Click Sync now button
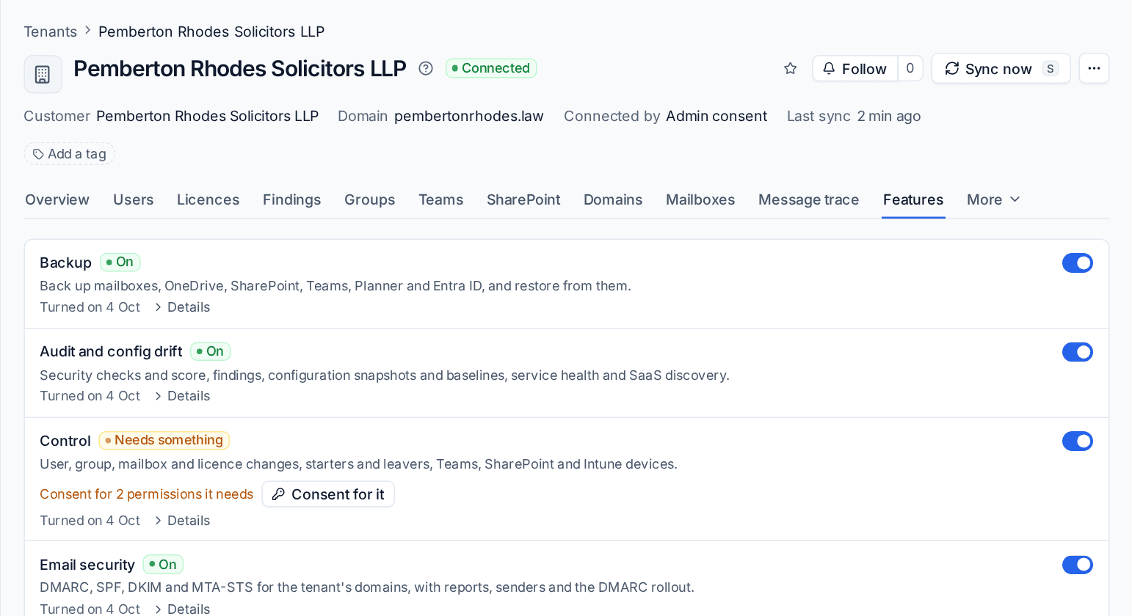This screenshot has width=1132, height=616. 1001,68
